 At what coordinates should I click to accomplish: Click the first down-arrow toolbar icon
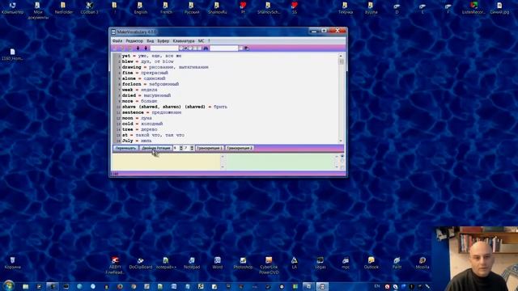pyautogui.click(x=138, y=48)
